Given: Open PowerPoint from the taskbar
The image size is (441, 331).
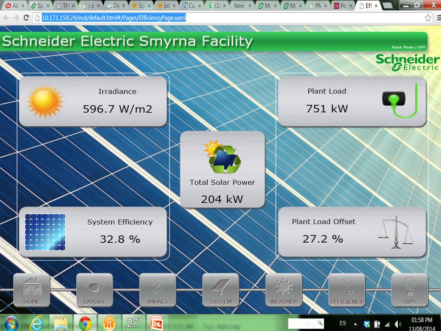Looking at the screenshot, I should [157, 323].
